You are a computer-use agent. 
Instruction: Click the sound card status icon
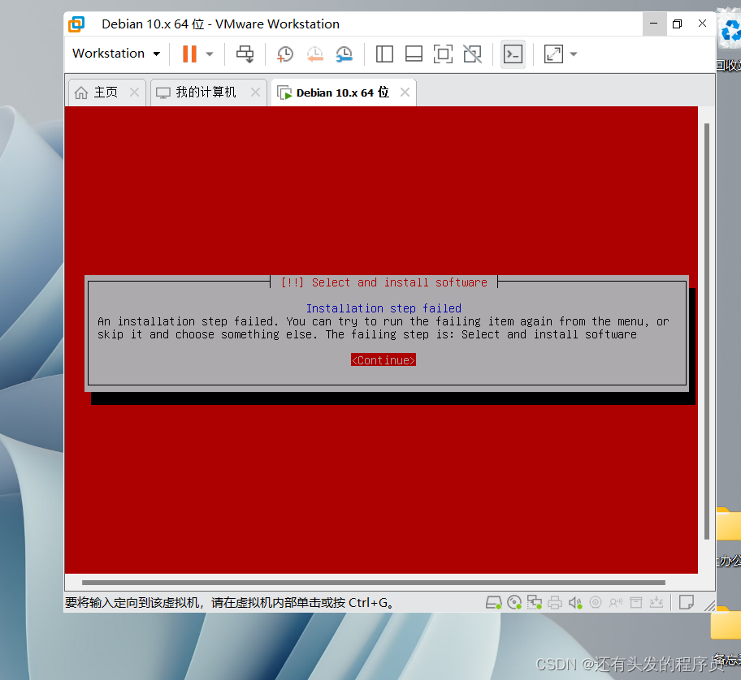point(575,602)
